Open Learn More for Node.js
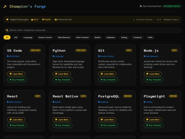 tap(153, 74)
